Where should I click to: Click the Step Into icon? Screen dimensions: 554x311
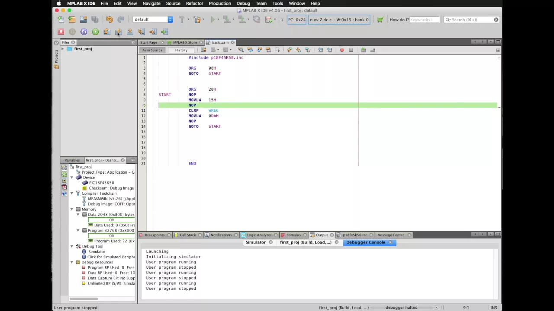(x=118, y=32)
